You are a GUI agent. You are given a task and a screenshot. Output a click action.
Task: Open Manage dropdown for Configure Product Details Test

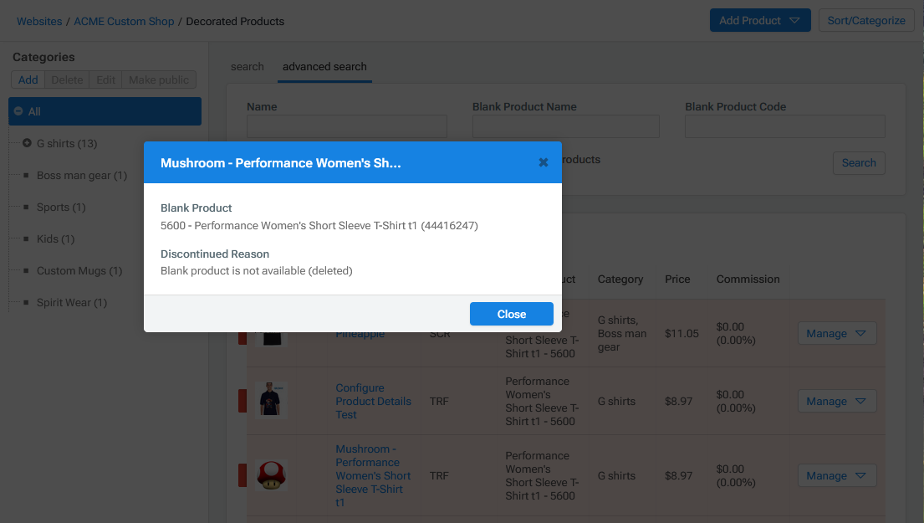tap(837, 401)
